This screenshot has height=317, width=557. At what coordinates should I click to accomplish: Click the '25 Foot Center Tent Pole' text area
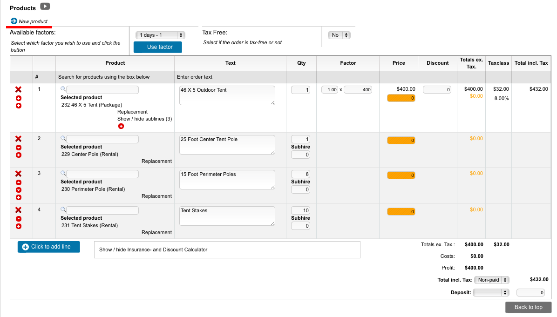pyautogui.click(x=227, y=145)
